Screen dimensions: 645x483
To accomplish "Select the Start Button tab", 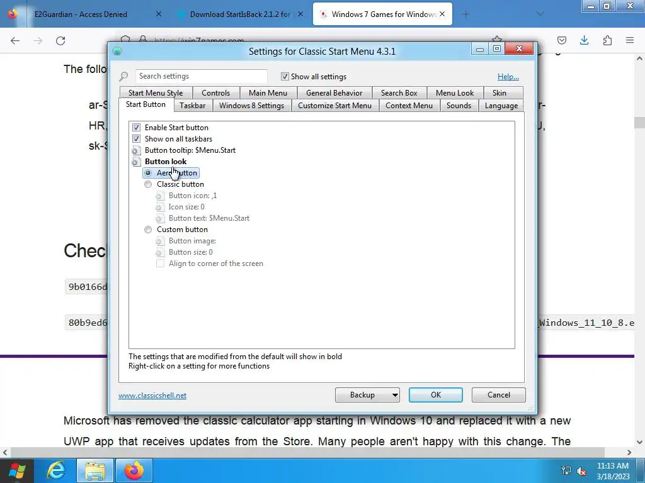I will click(x=146, y=104).
